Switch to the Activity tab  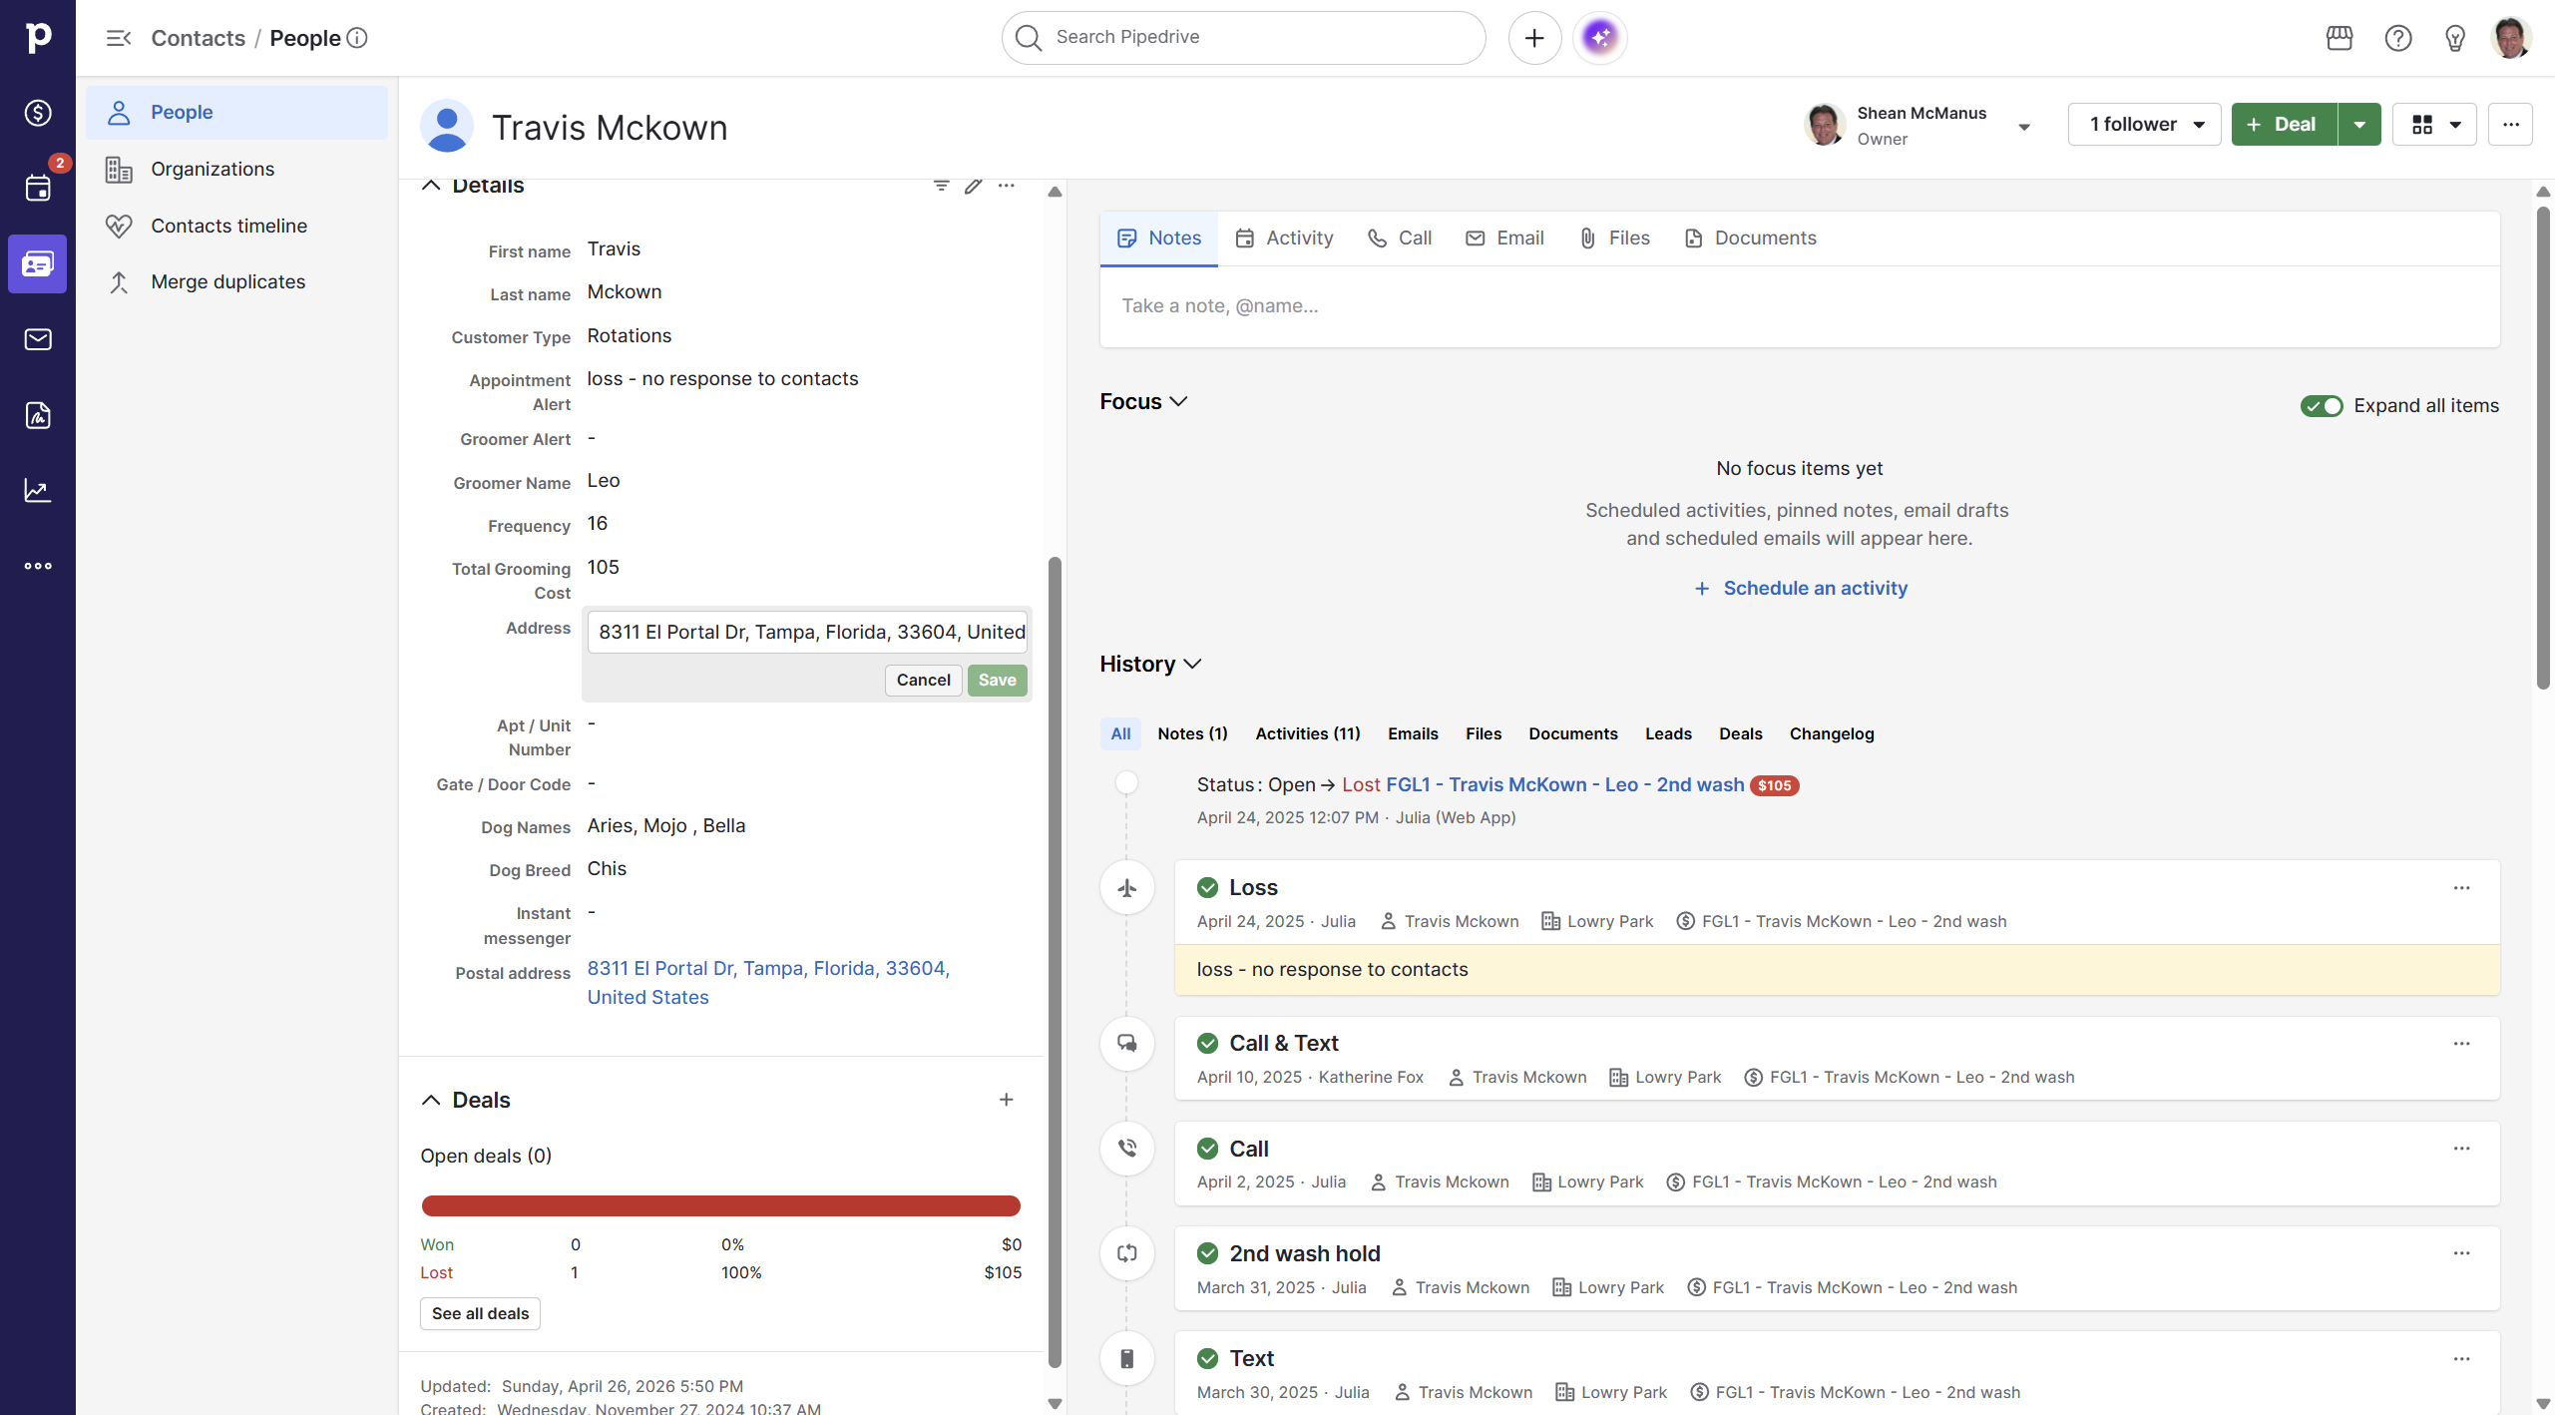click(1285, 237)
